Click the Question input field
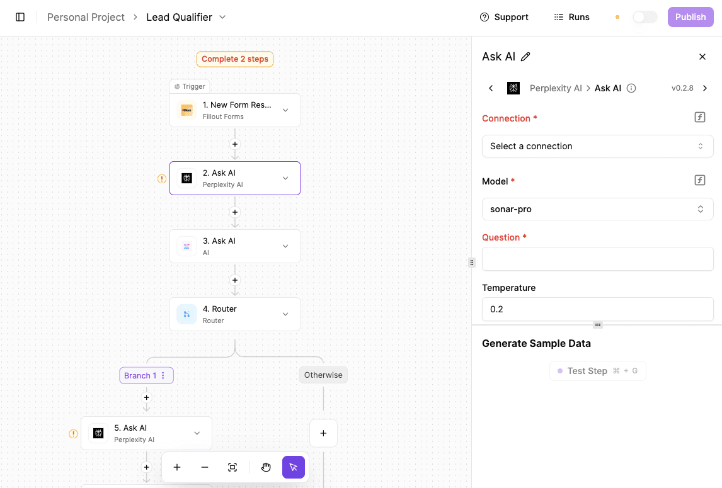The height and width of the screenshot is (488, 722). tap(597, 259)
